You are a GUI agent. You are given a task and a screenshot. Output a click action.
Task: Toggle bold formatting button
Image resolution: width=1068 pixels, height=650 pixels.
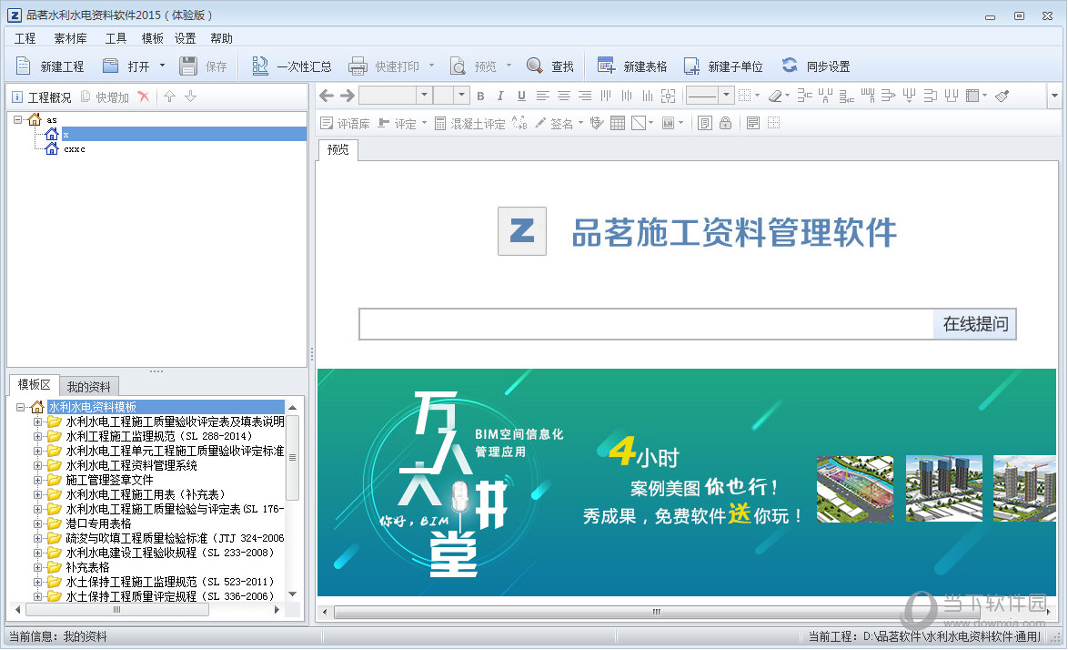point(480,96)
